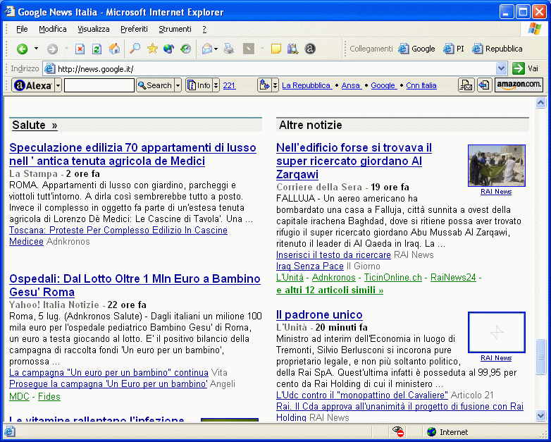Open the Alexa Search options arrow
The width and height of the screenshot is (551, 442).
pyautogui.click(x=178, y=85)
